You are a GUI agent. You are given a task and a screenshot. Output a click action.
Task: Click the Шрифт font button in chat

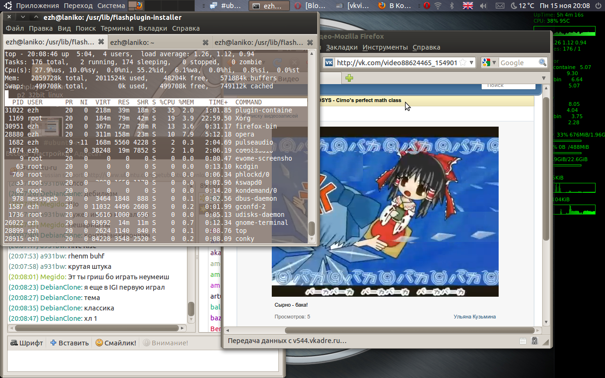tap(27, 343)
